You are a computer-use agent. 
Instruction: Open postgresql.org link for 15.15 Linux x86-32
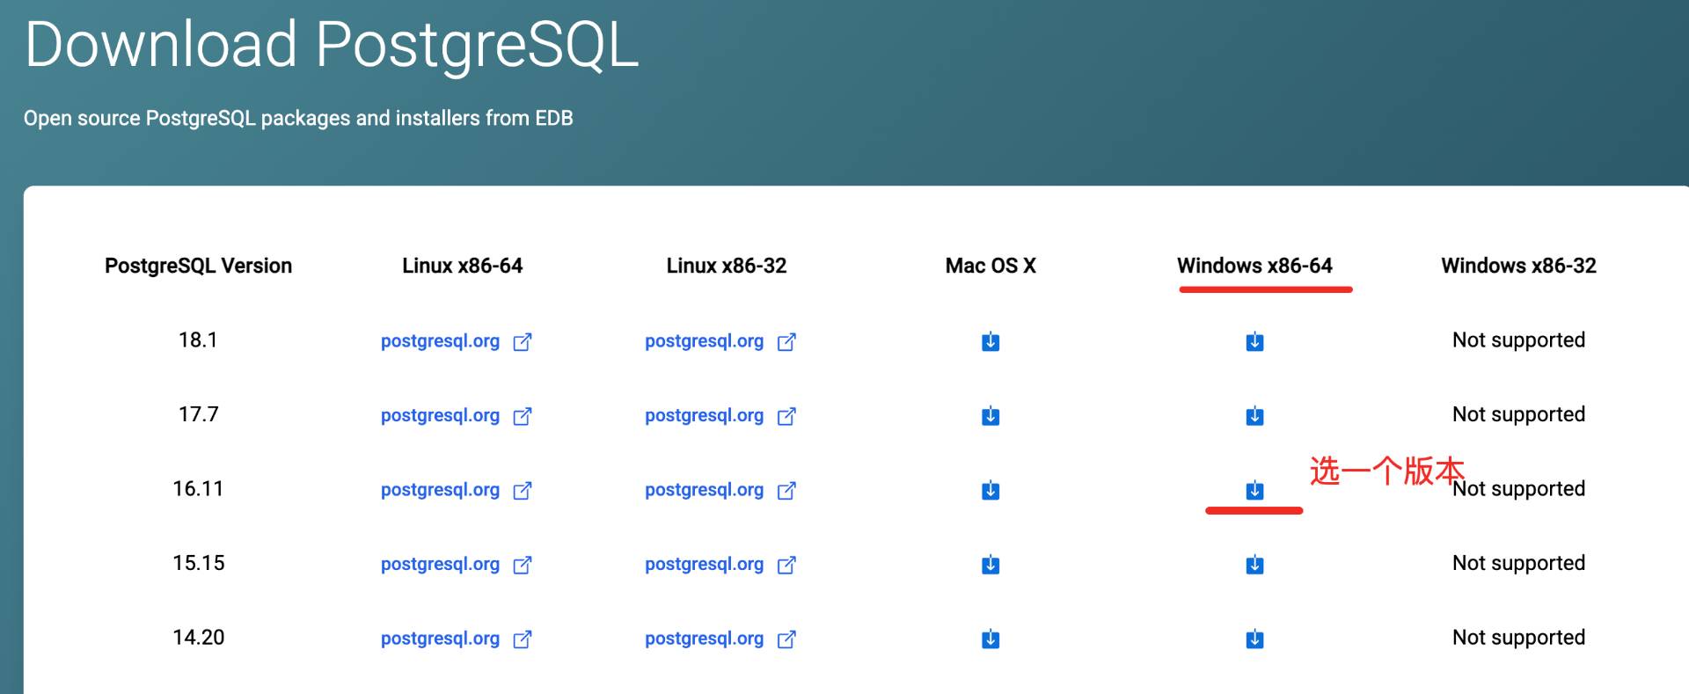pyautogui.click(x=704, y=564)
